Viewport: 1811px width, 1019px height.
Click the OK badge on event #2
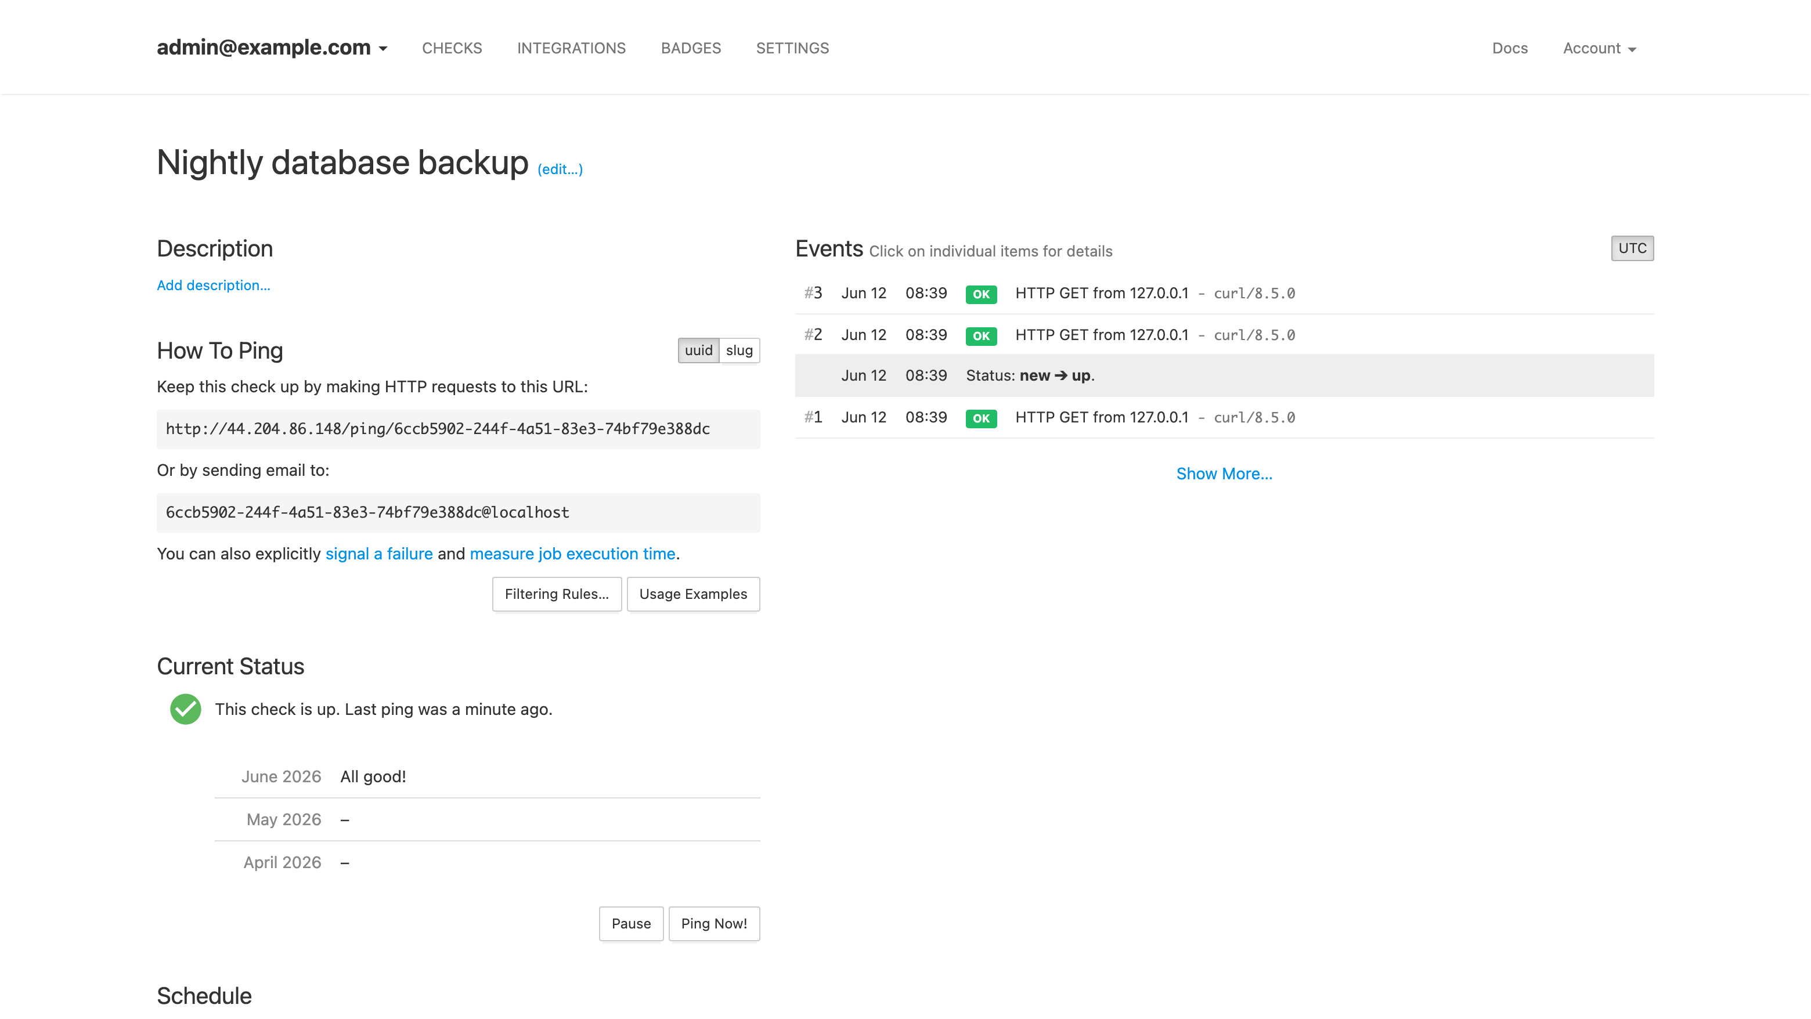point(981,335)
